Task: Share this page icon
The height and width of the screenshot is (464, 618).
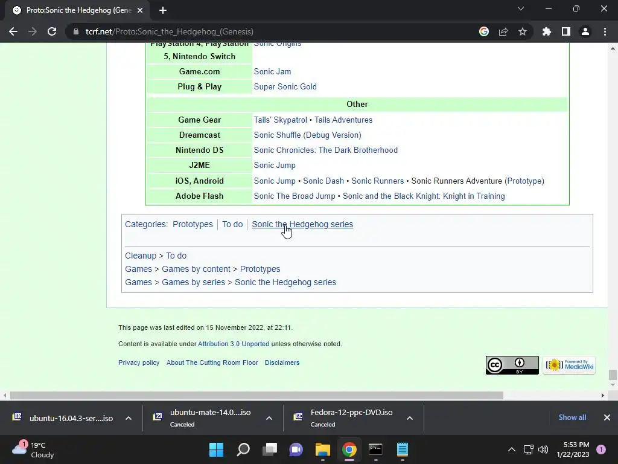Action: click(x=503, y=31)
